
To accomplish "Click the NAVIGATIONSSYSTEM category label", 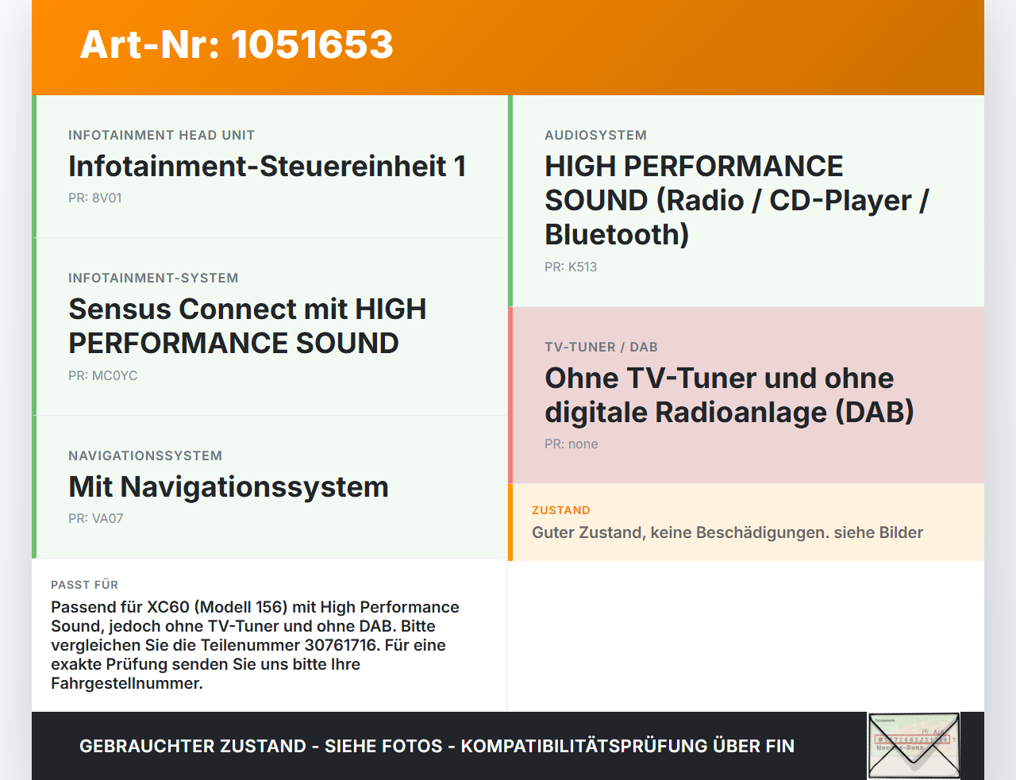I will click(145, 455).
